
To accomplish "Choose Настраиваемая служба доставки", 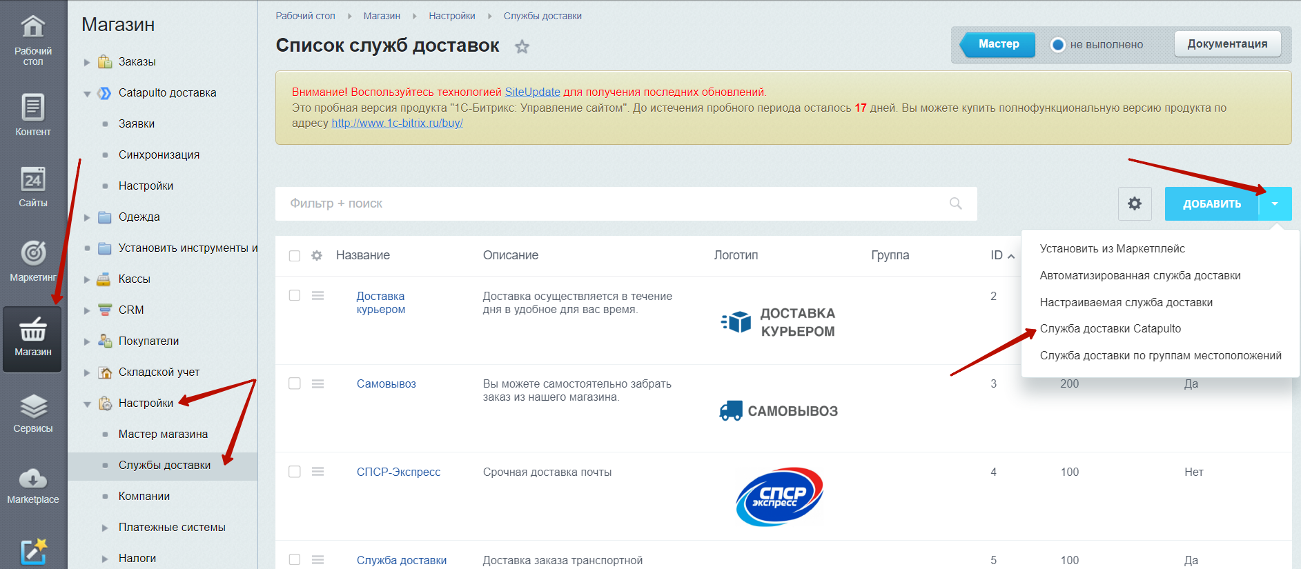I will pyautogui.click(x=1126, y=302).
